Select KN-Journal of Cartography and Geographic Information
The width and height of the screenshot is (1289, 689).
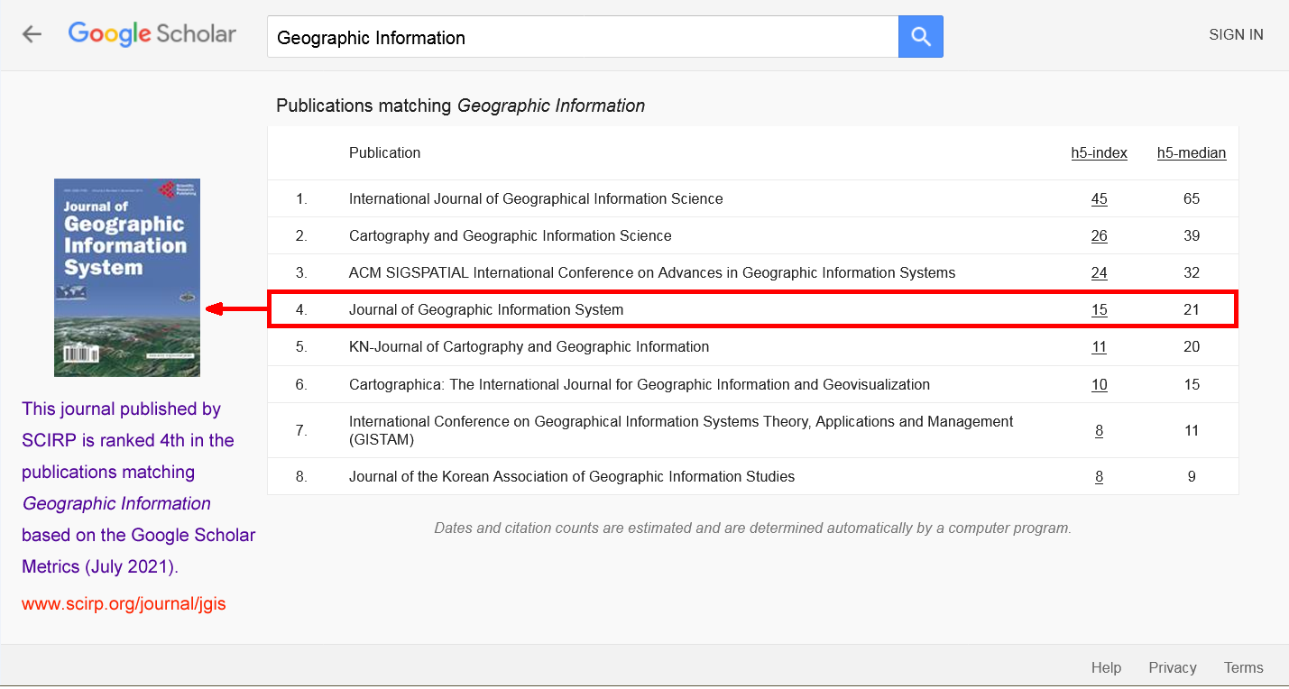(529, 346)
